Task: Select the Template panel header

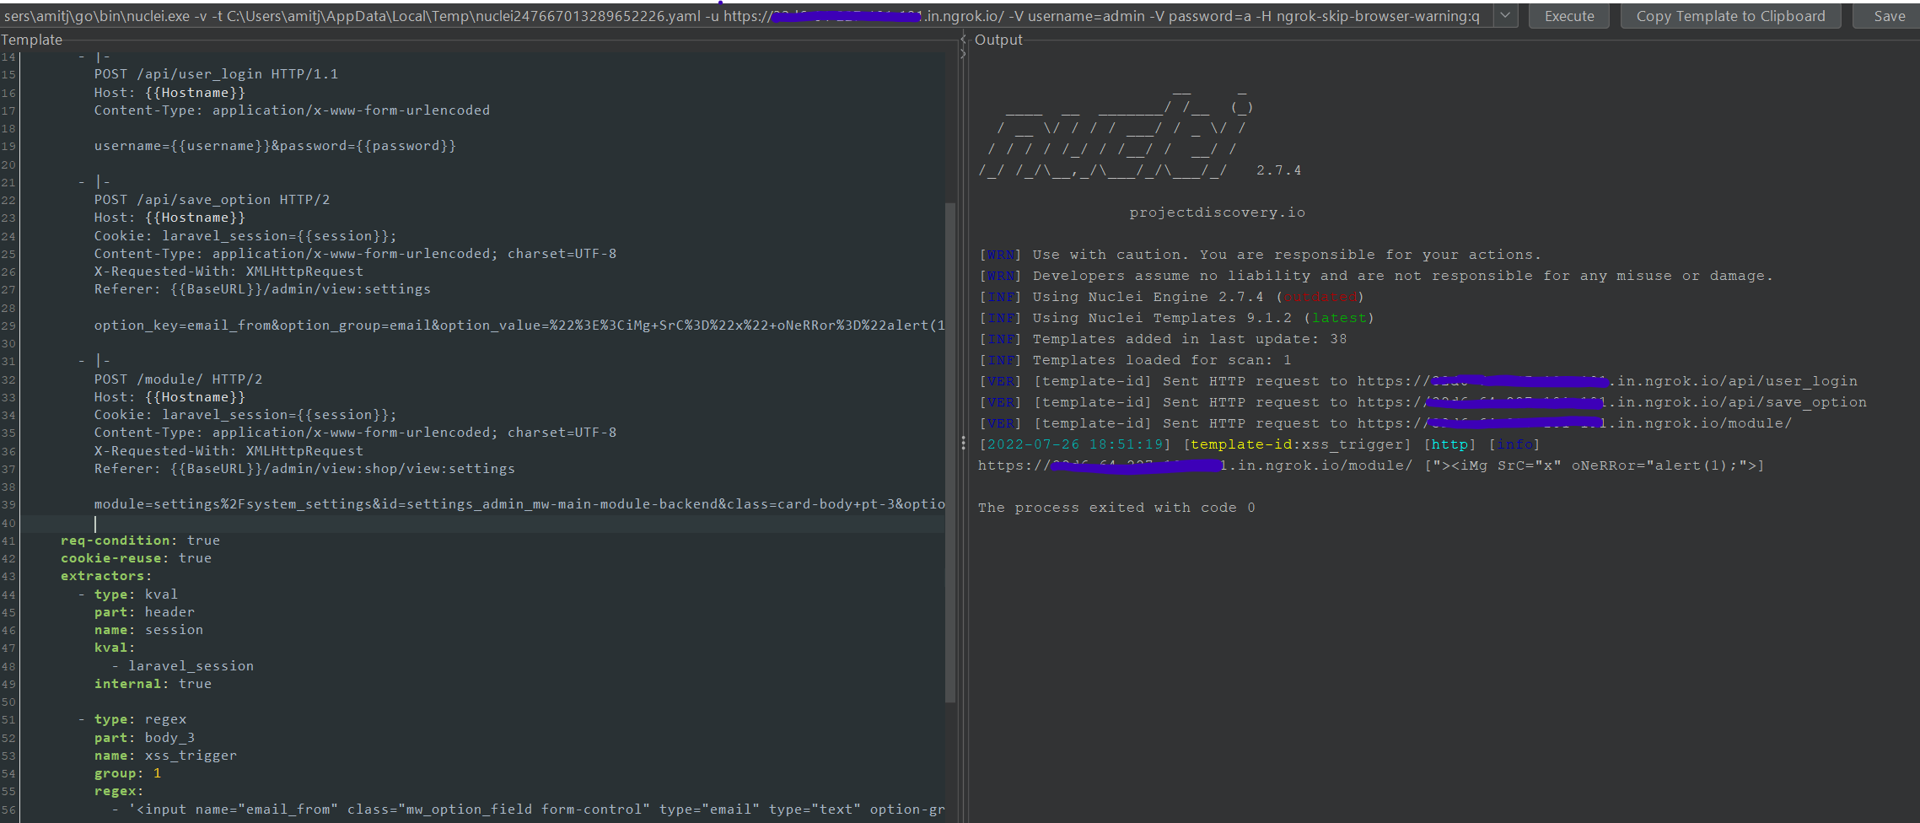Action: click(x=31, y=40)
